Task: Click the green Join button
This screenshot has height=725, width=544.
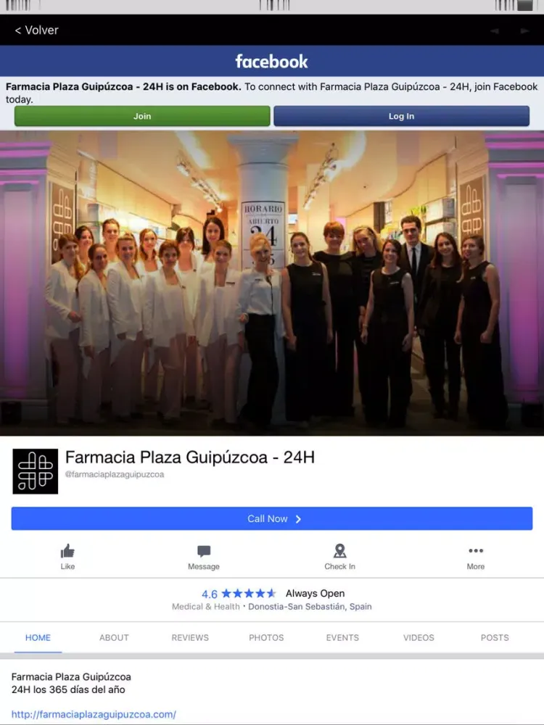Action: [142, 116]
